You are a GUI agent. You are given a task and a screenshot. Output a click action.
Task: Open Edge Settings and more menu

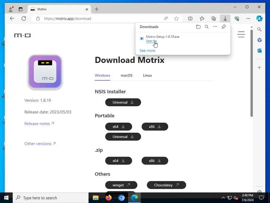pyautogui.click(x=248, y=19)
